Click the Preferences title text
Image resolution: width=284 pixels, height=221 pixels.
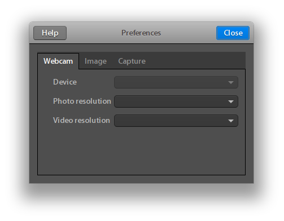pos(141,33)
